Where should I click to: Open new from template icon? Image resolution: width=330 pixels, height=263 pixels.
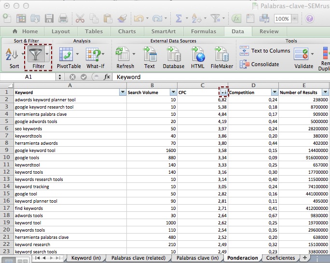(21, 18)
